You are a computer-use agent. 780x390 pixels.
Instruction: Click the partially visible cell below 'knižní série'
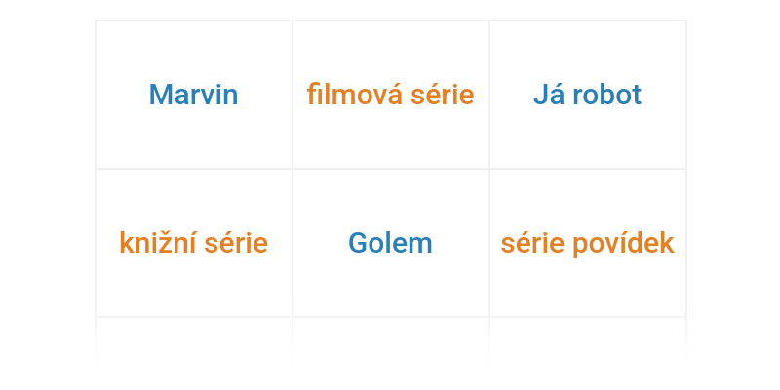click(194, 334)
